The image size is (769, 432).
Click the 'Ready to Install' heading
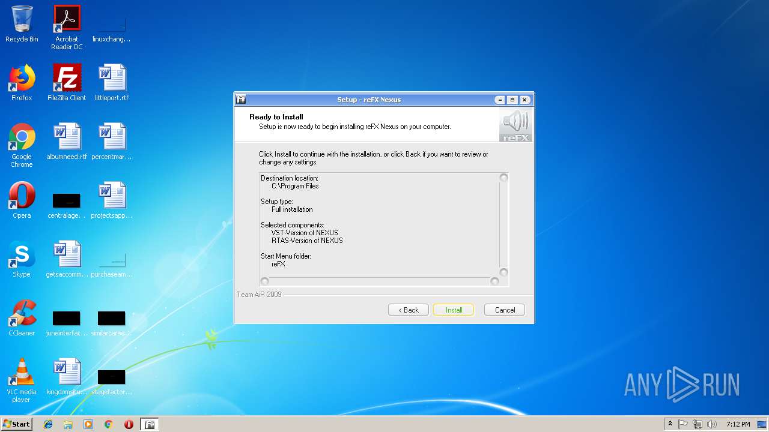(x=276, y=117)
